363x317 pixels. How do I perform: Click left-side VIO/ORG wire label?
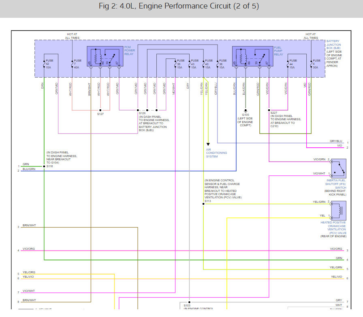click(x=29, y=249)
